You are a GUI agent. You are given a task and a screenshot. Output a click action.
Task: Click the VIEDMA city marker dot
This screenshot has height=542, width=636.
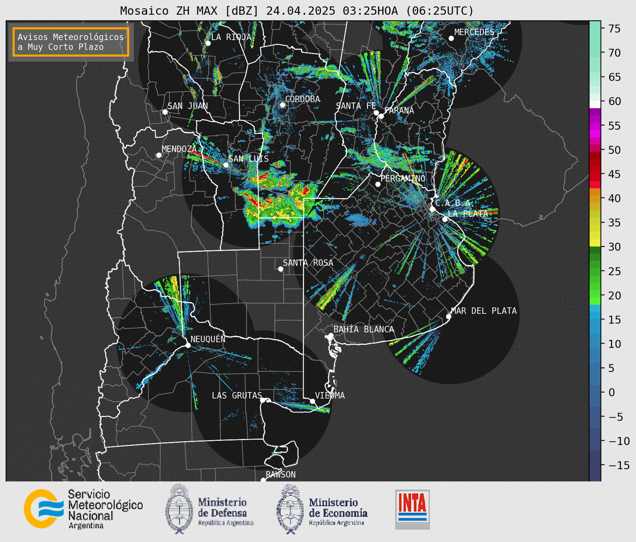(313, 401)
